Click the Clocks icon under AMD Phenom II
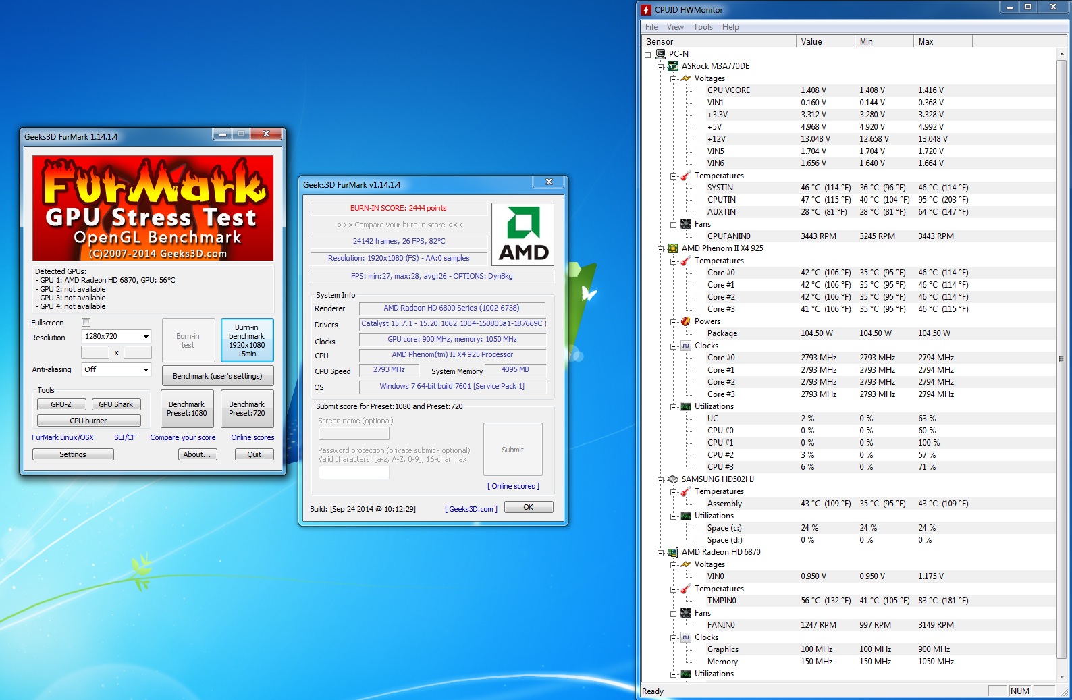The width and height of the screenshot is (1072, 700). [x=686, y=346]
